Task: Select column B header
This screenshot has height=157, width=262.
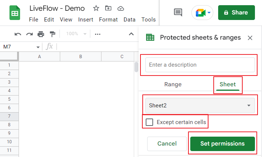Action: point(81,57)
